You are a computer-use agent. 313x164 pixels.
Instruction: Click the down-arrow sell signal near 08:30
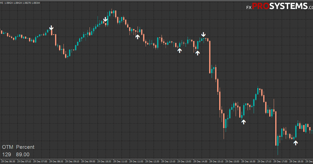[52, 28]
